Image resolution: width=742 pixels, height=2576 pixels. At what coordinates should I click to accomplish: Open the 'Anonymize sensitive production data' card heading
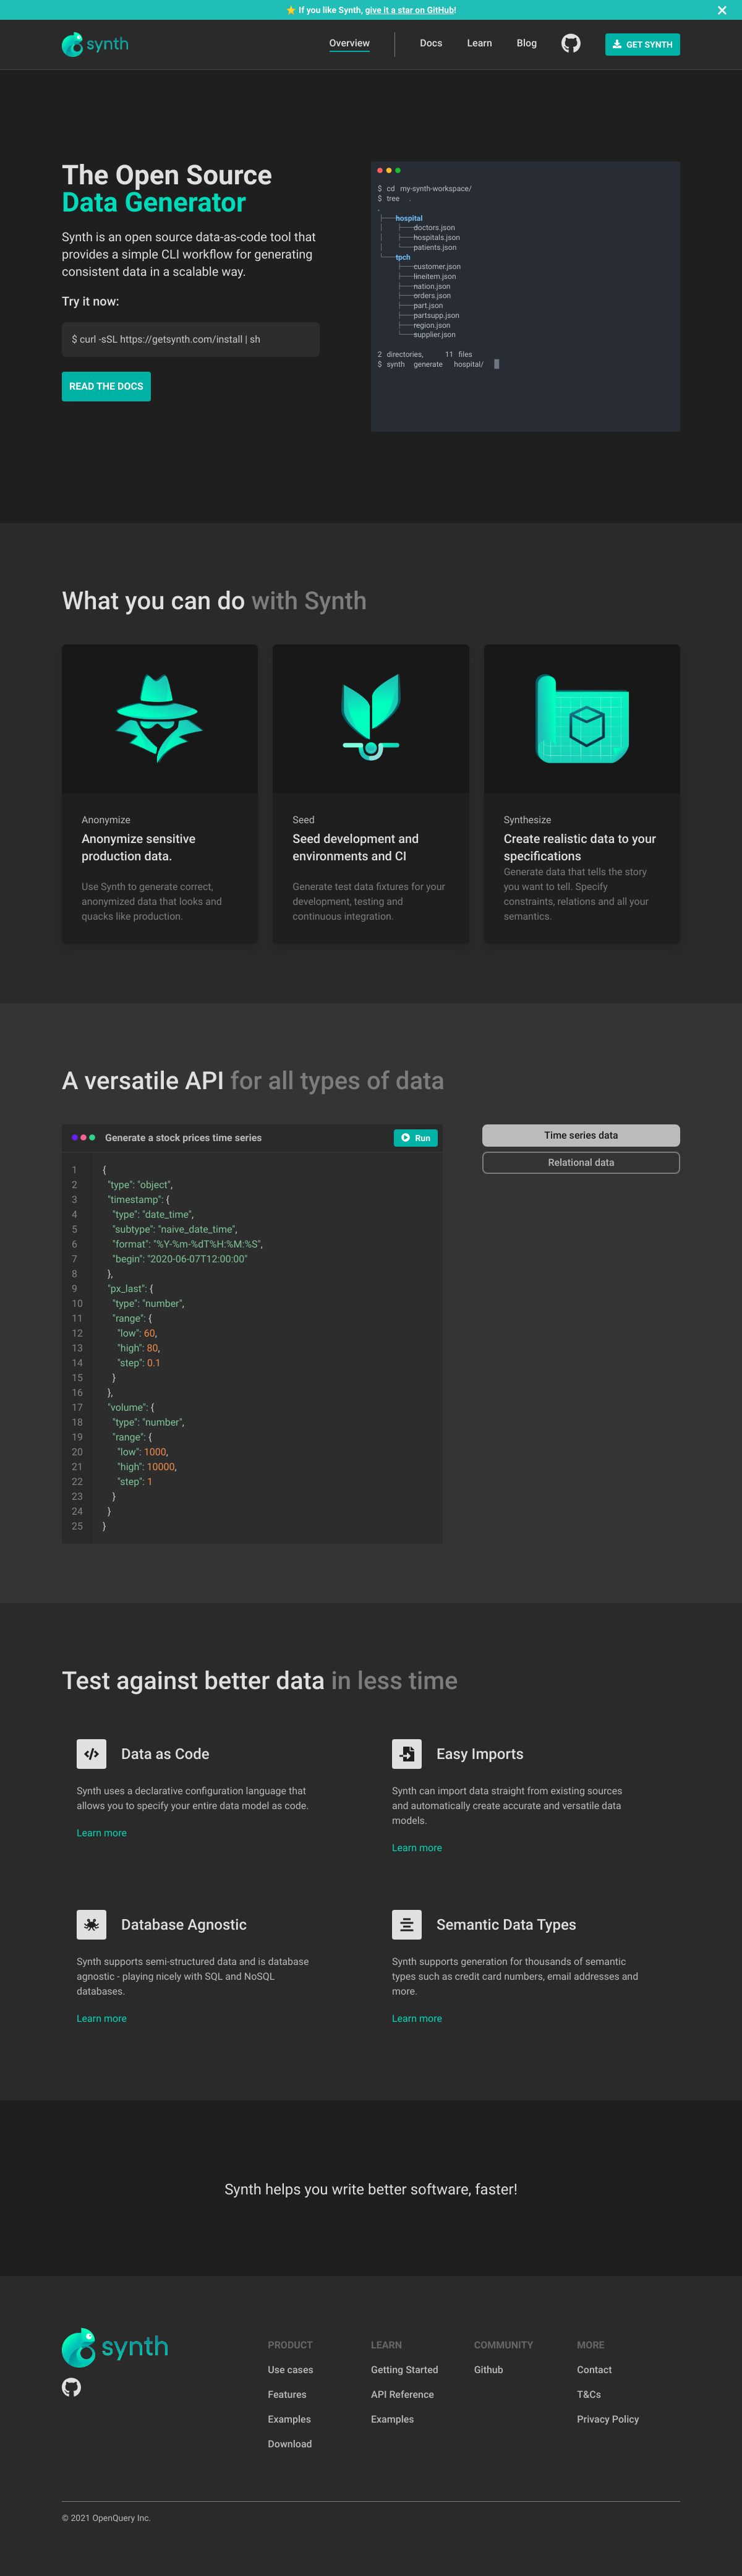coord(139,847)
